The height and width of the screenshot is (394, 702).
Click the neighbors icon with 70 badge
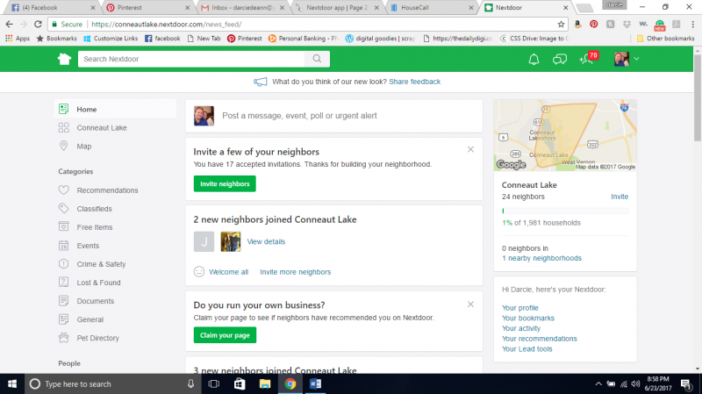click(587, 59)
